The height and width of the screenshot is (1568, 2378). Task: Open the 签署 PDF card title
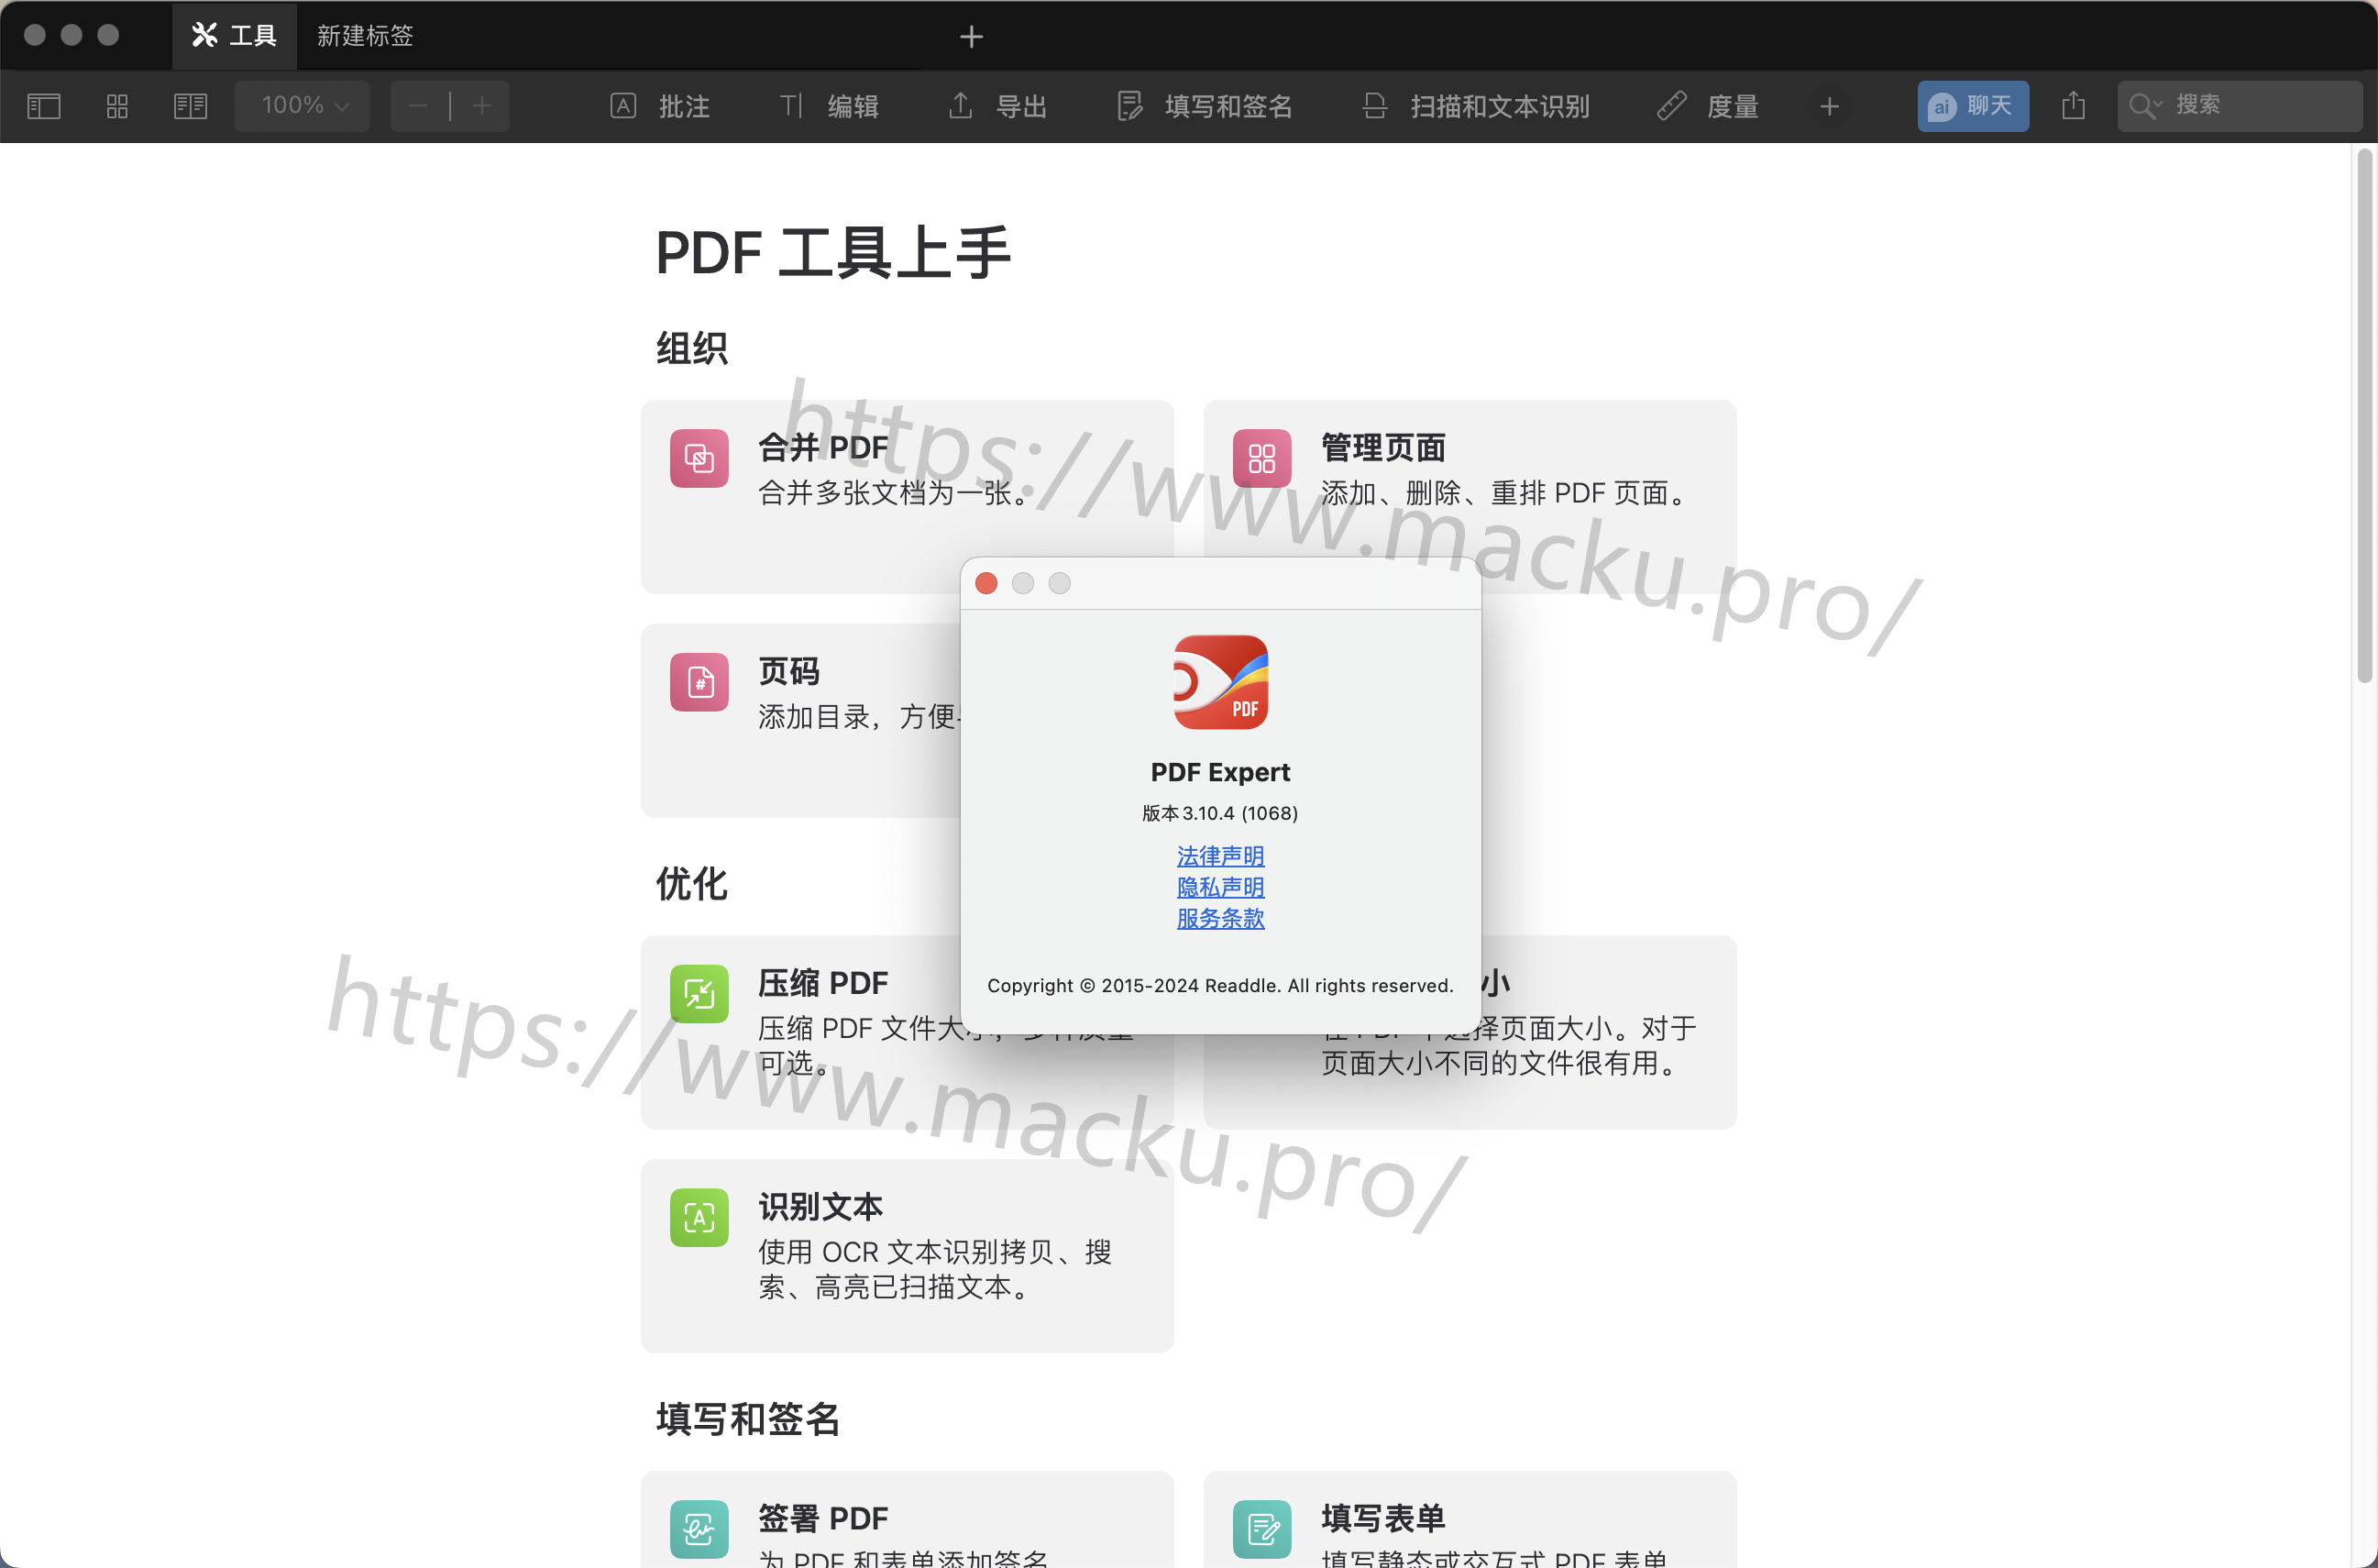pos(822,1518)
